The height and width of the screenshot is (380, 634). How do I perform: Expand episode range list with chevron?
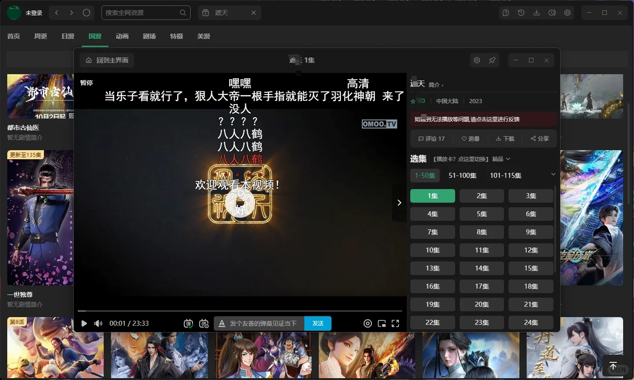[553, 174]
